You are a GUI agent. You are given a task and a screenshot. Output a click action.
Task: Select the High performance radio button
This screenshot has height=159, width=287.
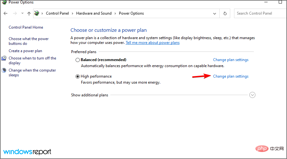77,77
